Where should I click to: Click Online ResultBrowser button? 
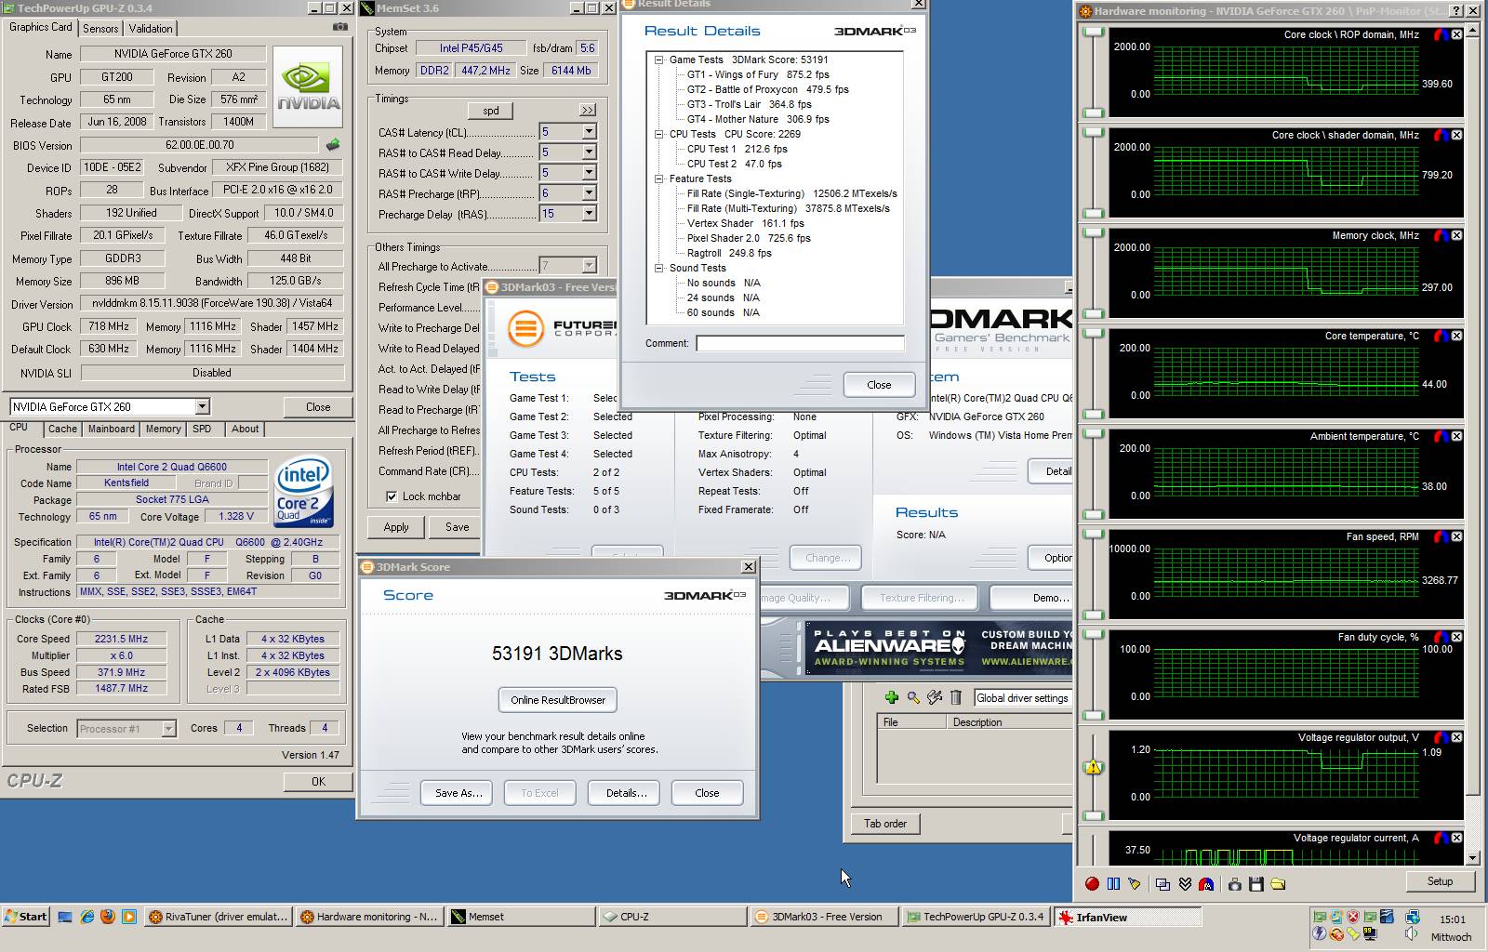558,700
